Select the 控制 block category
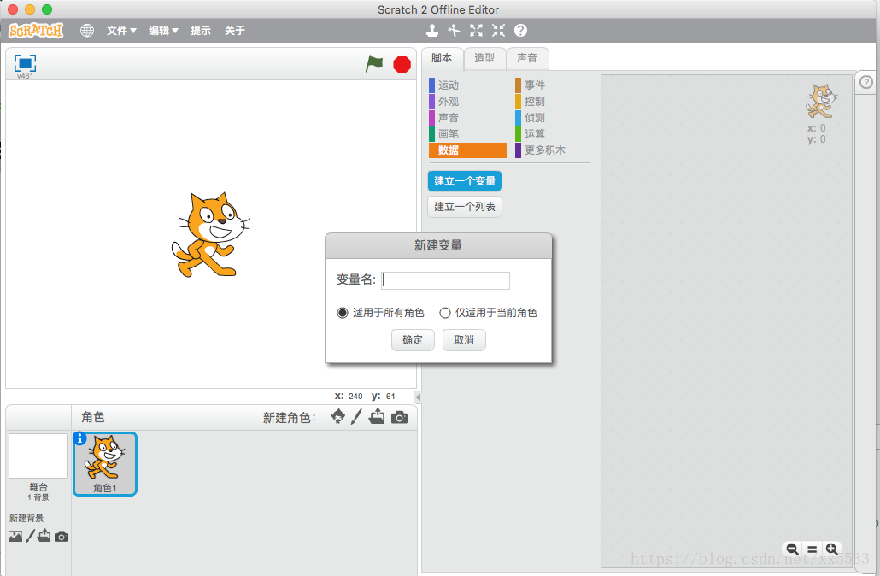The width and height of the screenshot is (880, 576). coord(553,102)
